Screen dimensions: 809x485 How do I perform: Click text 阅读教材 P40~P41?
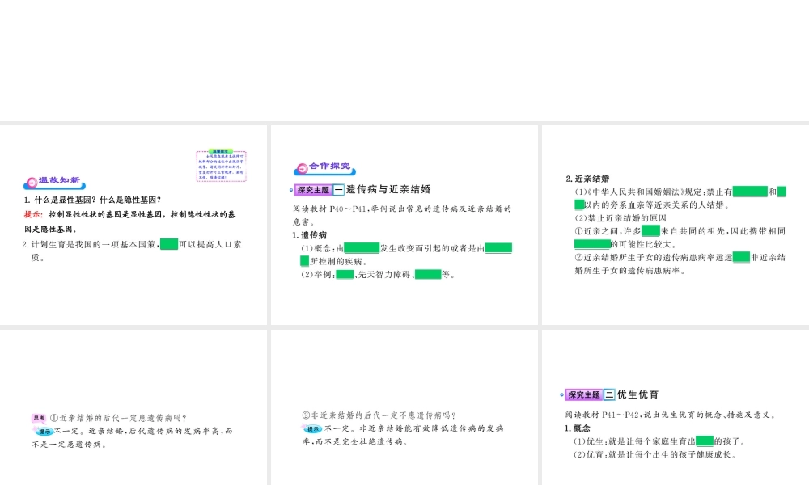tap(329, 209)
